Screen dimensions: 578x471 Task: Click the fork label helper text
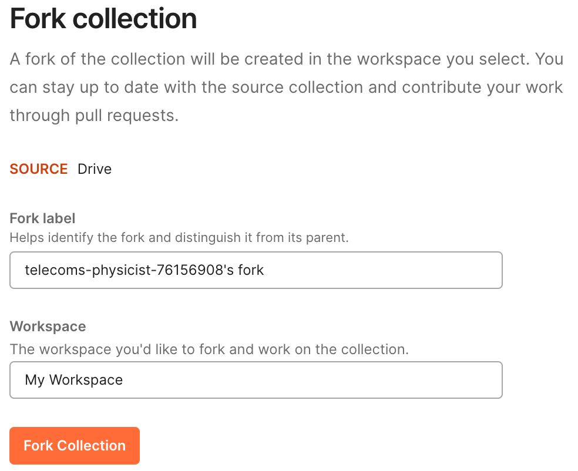click(179, 238)
